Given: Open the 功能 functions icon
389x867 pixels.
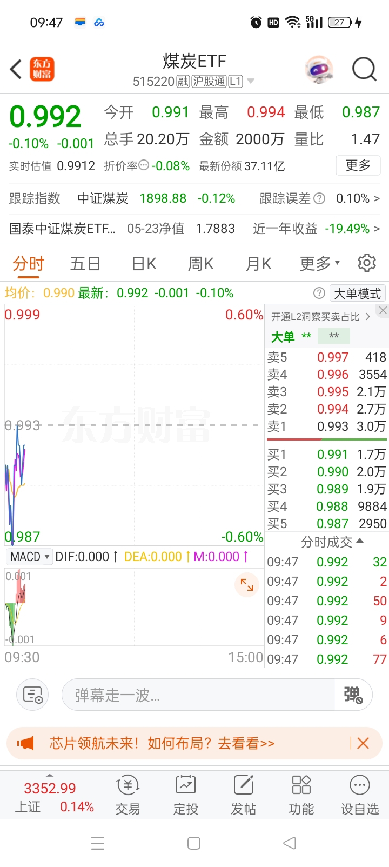Looking at the screenshot, I should 301,795.
